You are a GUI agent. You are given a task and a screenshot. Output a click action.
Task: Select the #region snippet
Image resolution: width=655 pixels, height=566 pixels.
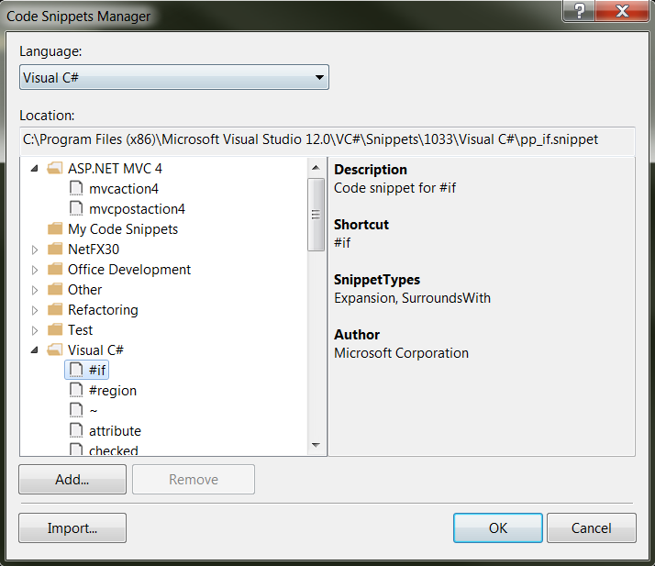pyautogui.click(x=113, y=391)
